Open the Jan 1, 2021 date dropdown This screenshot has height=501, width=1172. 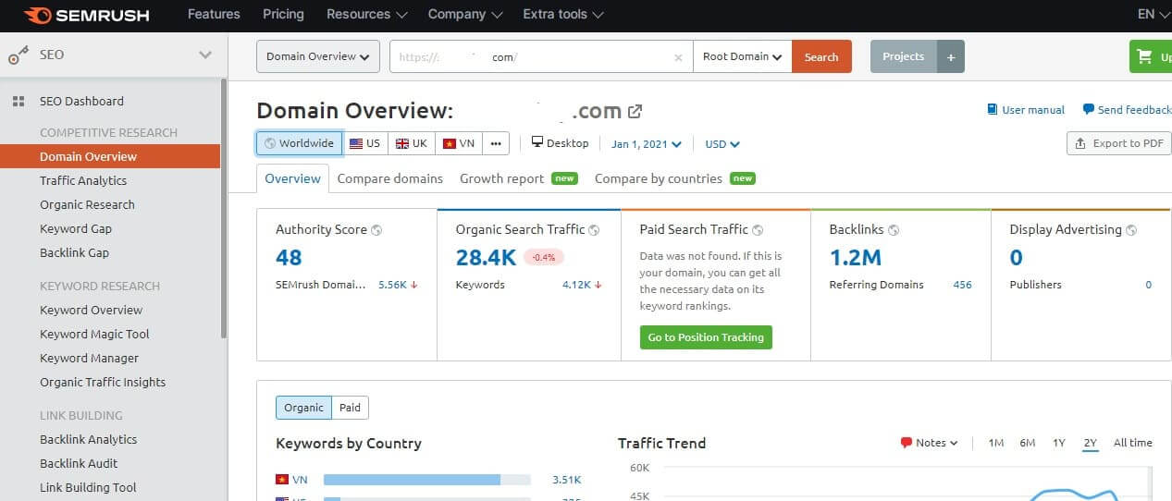[x=647, y=144]
